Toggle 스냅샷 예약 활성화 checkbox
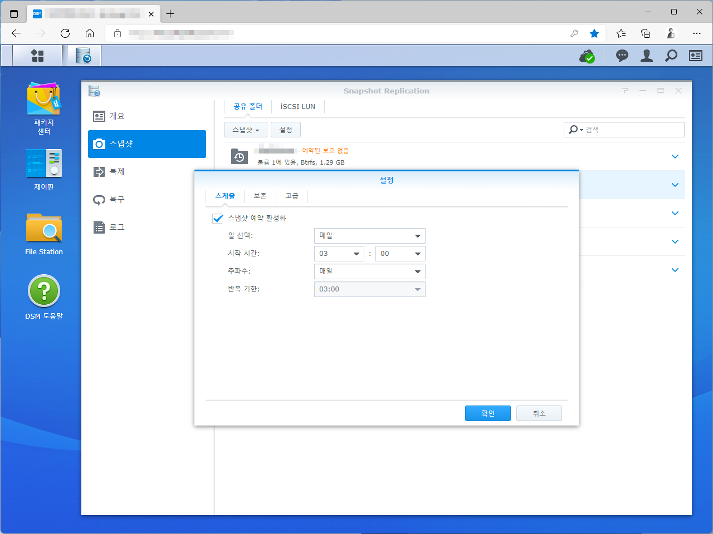 point(218,219)
